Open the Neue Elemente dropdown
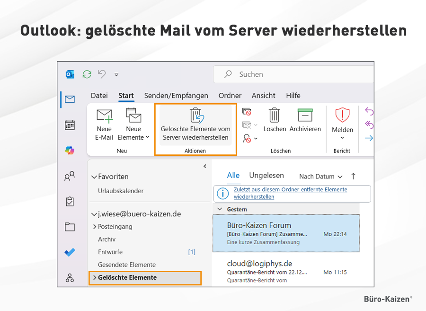The image size is (426, 311). click(x=133, y=124)
